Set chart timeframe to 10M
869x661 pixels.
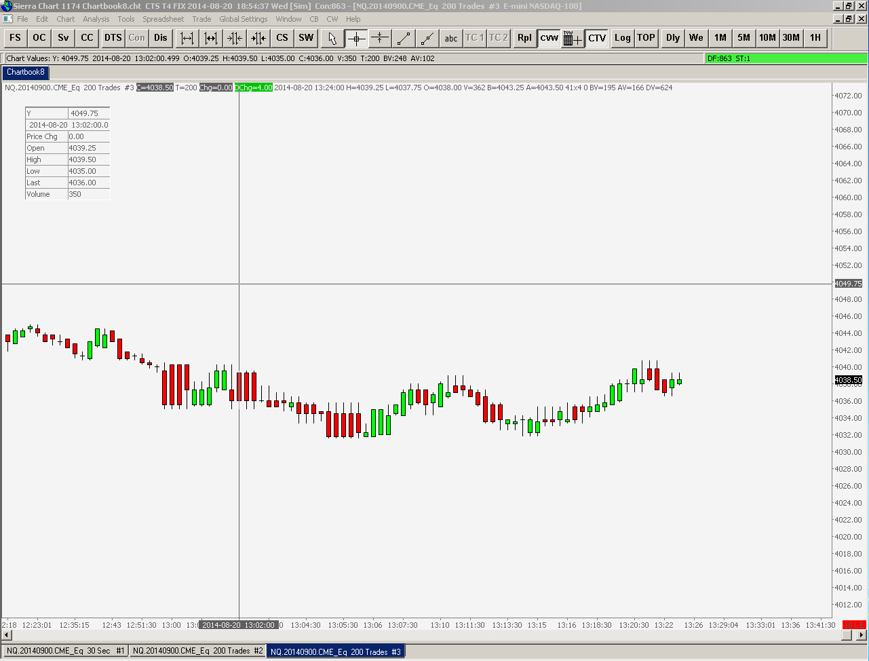[x=768, y=38]
